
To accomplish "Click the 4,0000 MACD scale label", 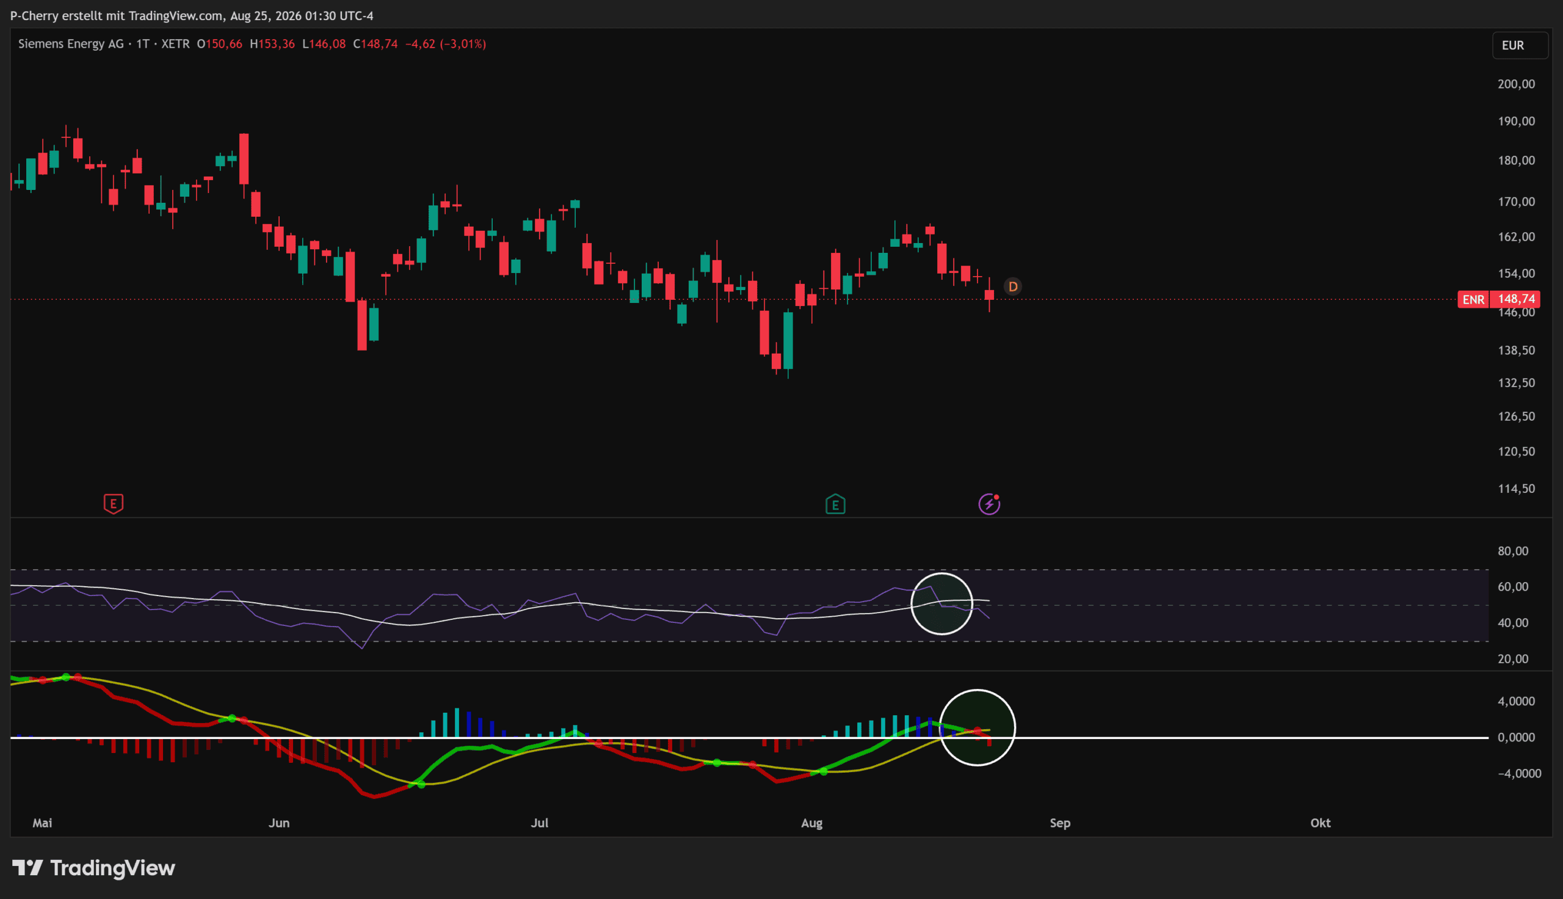I will point(1516,701).
